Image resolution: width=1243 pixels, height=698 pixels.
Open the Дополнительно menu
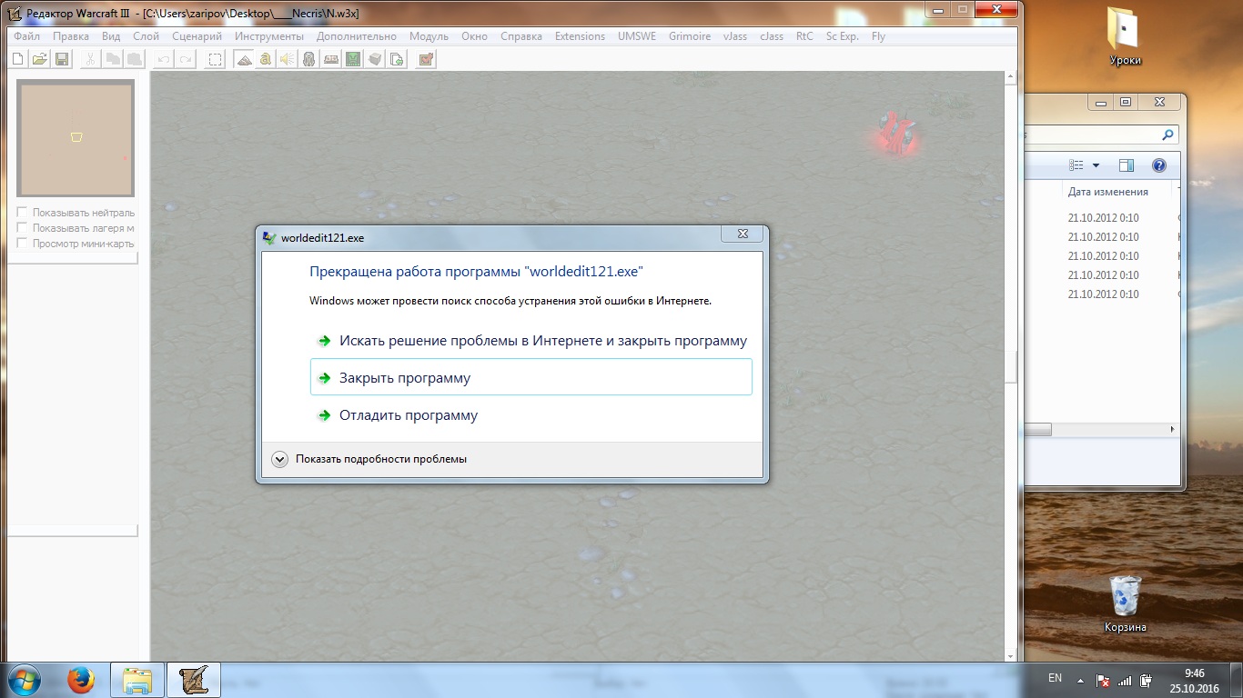point(357,36)
